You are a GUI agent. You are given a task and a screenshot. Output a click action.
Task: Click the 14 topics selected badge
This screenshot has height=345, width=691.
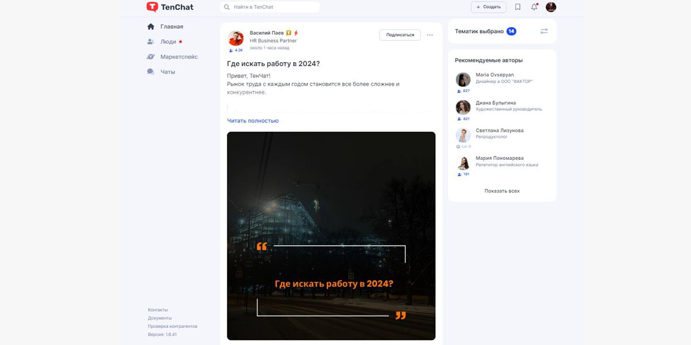click(x=511, y=31)
